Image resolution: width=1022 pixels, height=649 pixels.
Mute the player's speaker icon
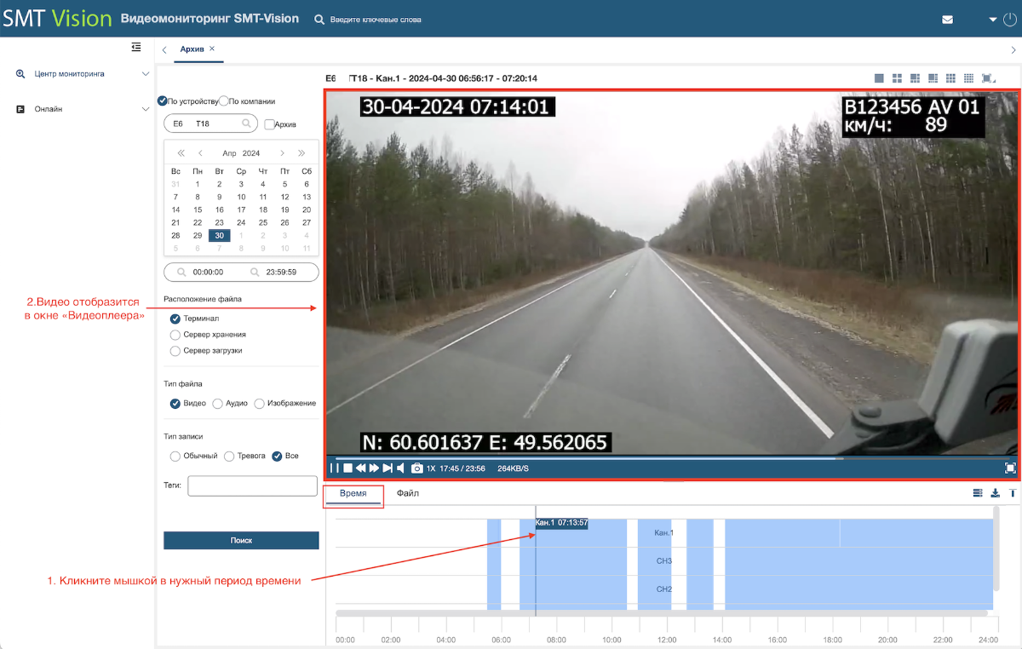(401, 468)
